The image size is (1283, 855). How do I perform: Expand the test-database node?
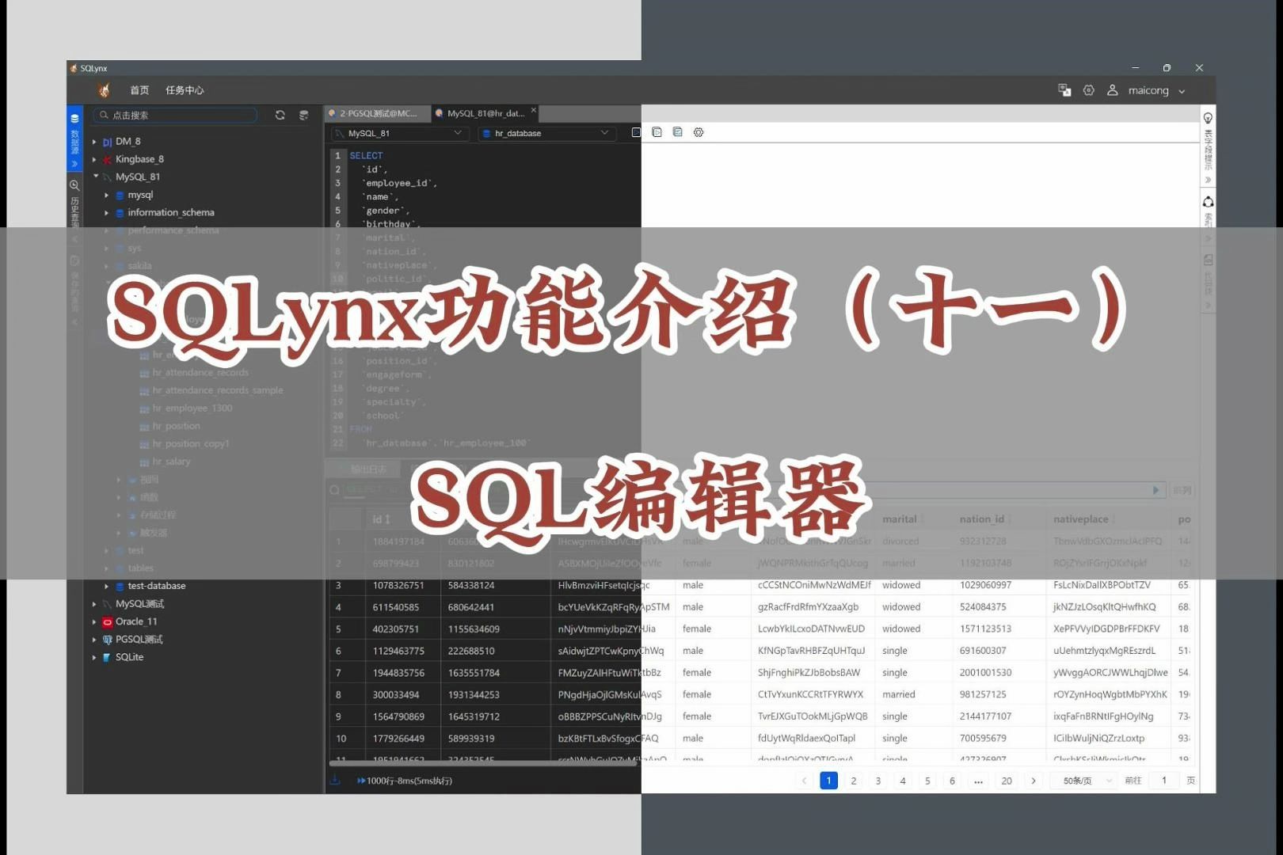tap(107, 586)
